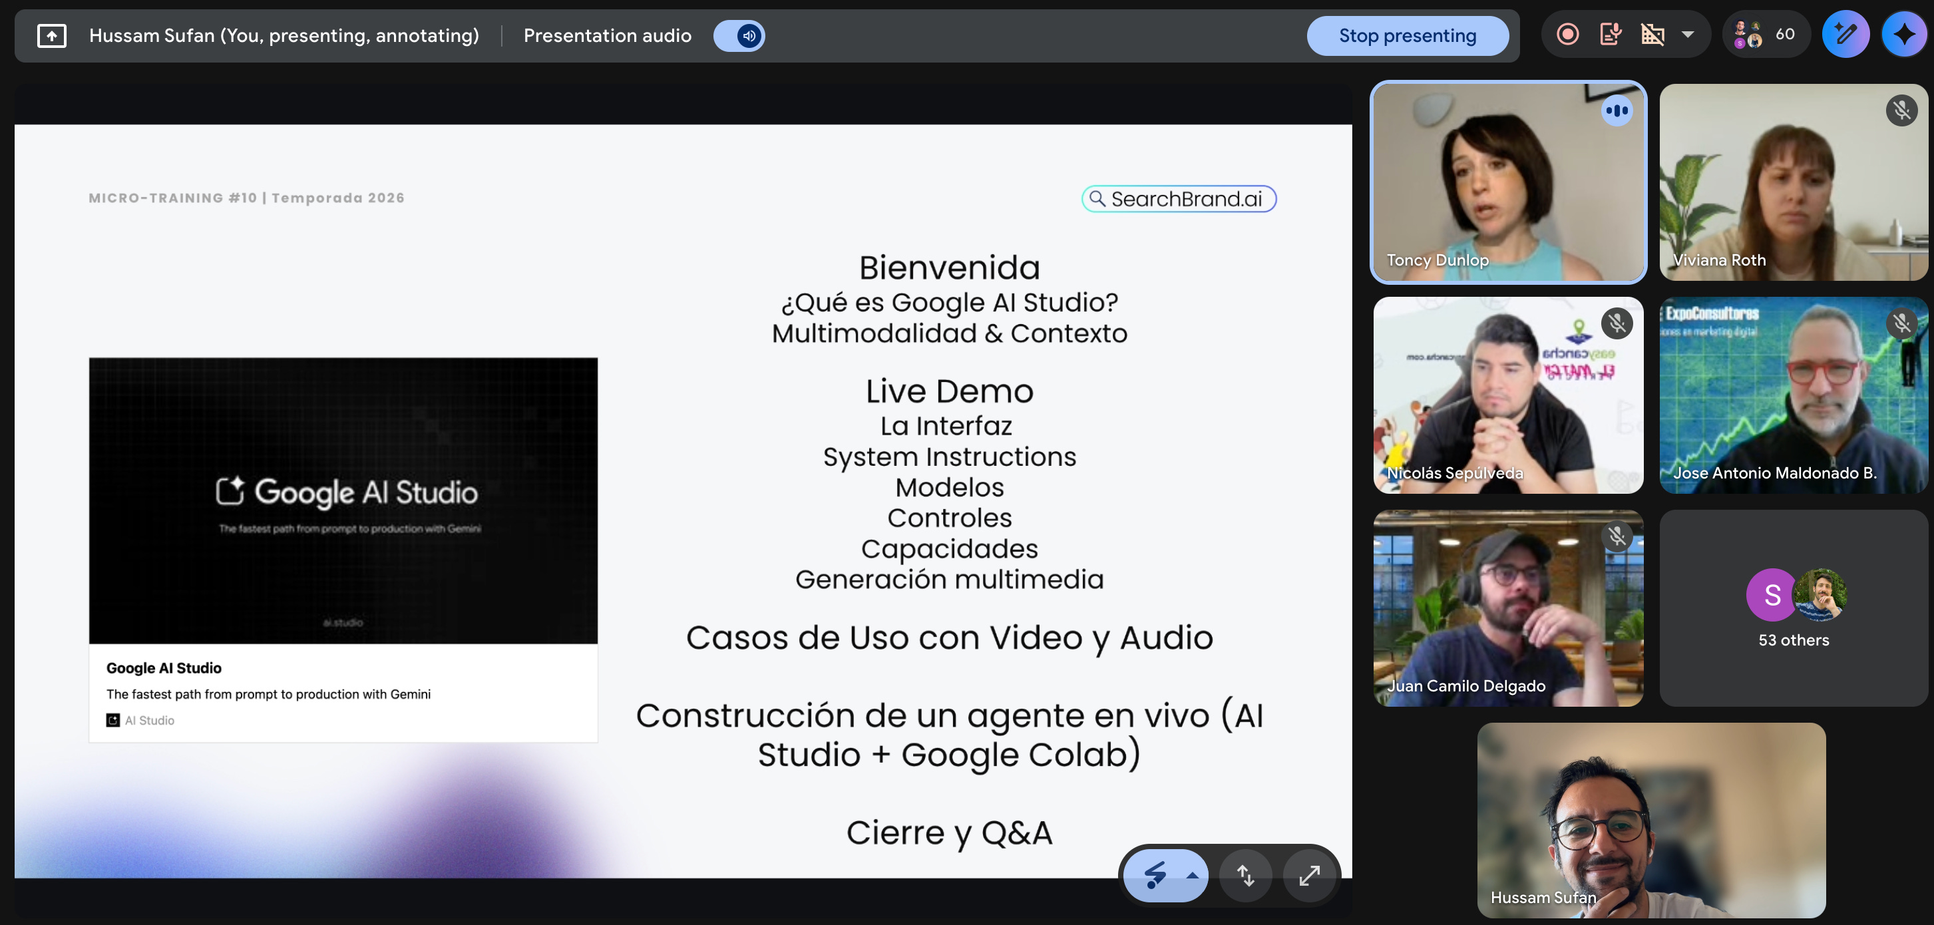Toggle the Presentation audio switch
This screenshot has height=925, width=1934.
[x=739, y=35]
